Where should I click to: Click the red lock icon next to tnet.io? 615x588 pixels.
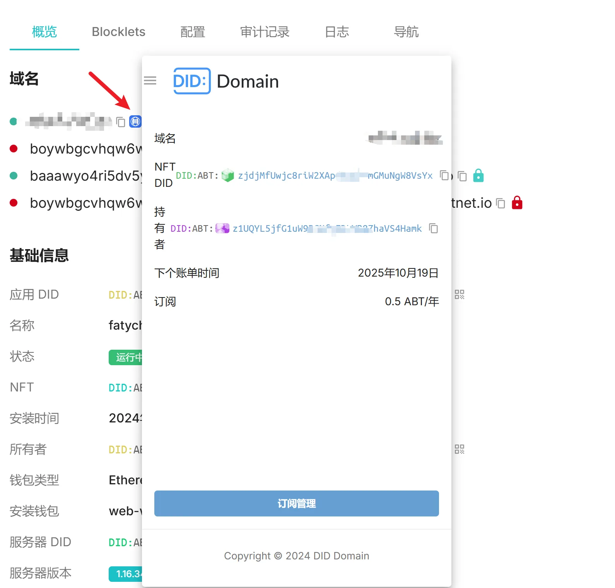[x=517, y=203]
